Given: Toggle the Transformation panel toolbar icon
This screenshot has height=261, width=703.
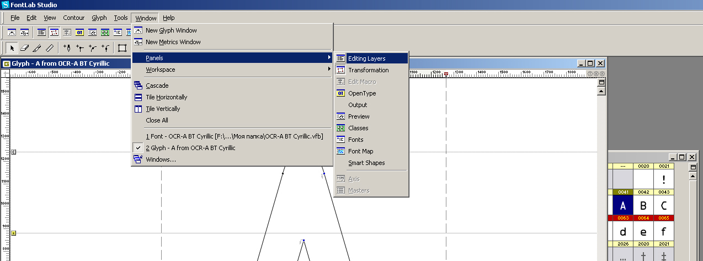Looking at the screenshot, I should click(54, 33).
